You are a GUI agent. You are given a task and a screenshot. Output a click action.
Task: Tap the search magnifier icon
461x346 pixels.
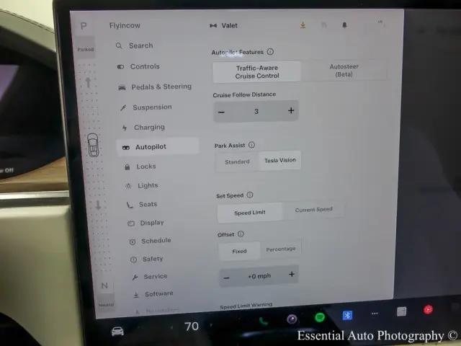[119, 45]
